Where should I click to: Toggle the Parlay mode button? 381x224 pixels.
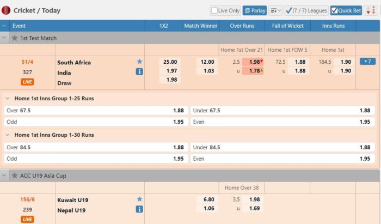coord(254,10)
